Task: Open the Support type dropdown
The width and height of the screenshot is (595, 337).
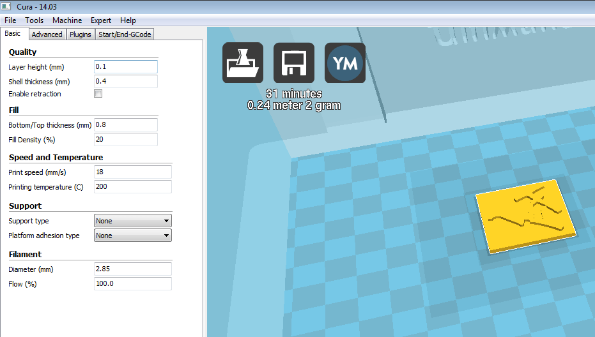Action: point(133,221)
